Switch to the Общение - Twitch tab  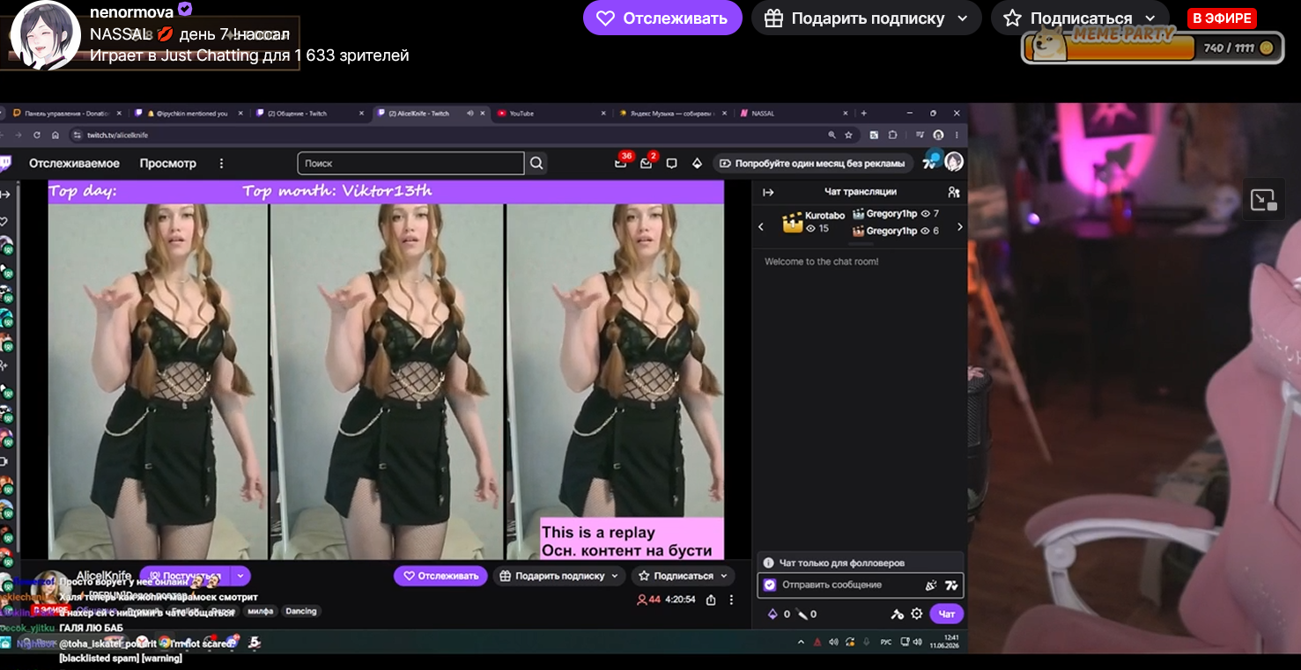[x=309, y=113]
